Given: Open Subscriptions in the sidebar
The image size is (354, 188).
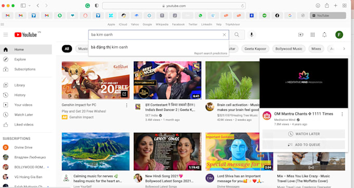Looking at the screenshot, I should point(26,69).
